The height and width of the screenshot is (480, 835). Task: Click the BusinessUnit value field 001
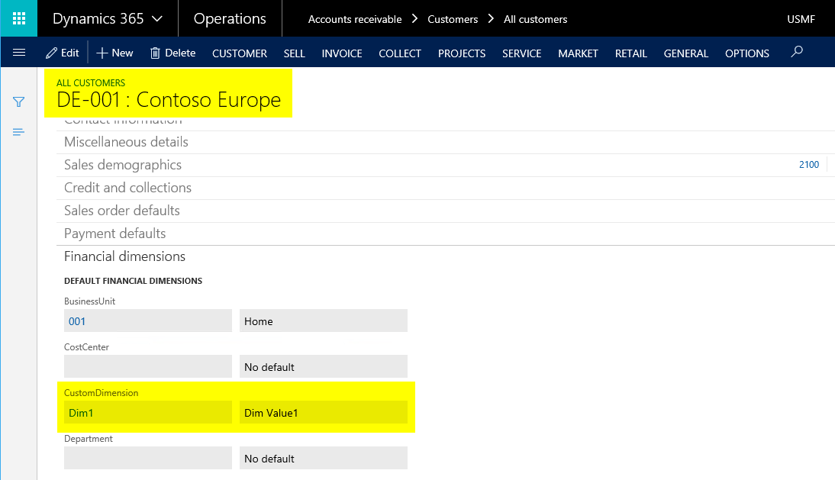(x=148, y=321)
